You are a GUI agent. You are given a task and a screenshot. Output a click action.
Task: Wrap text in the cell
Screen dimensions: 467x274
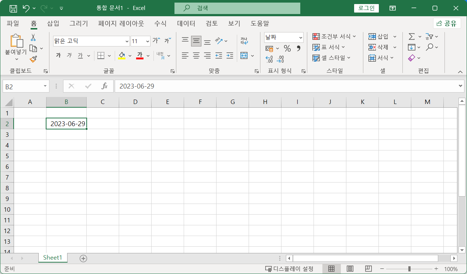pos(244,41)
